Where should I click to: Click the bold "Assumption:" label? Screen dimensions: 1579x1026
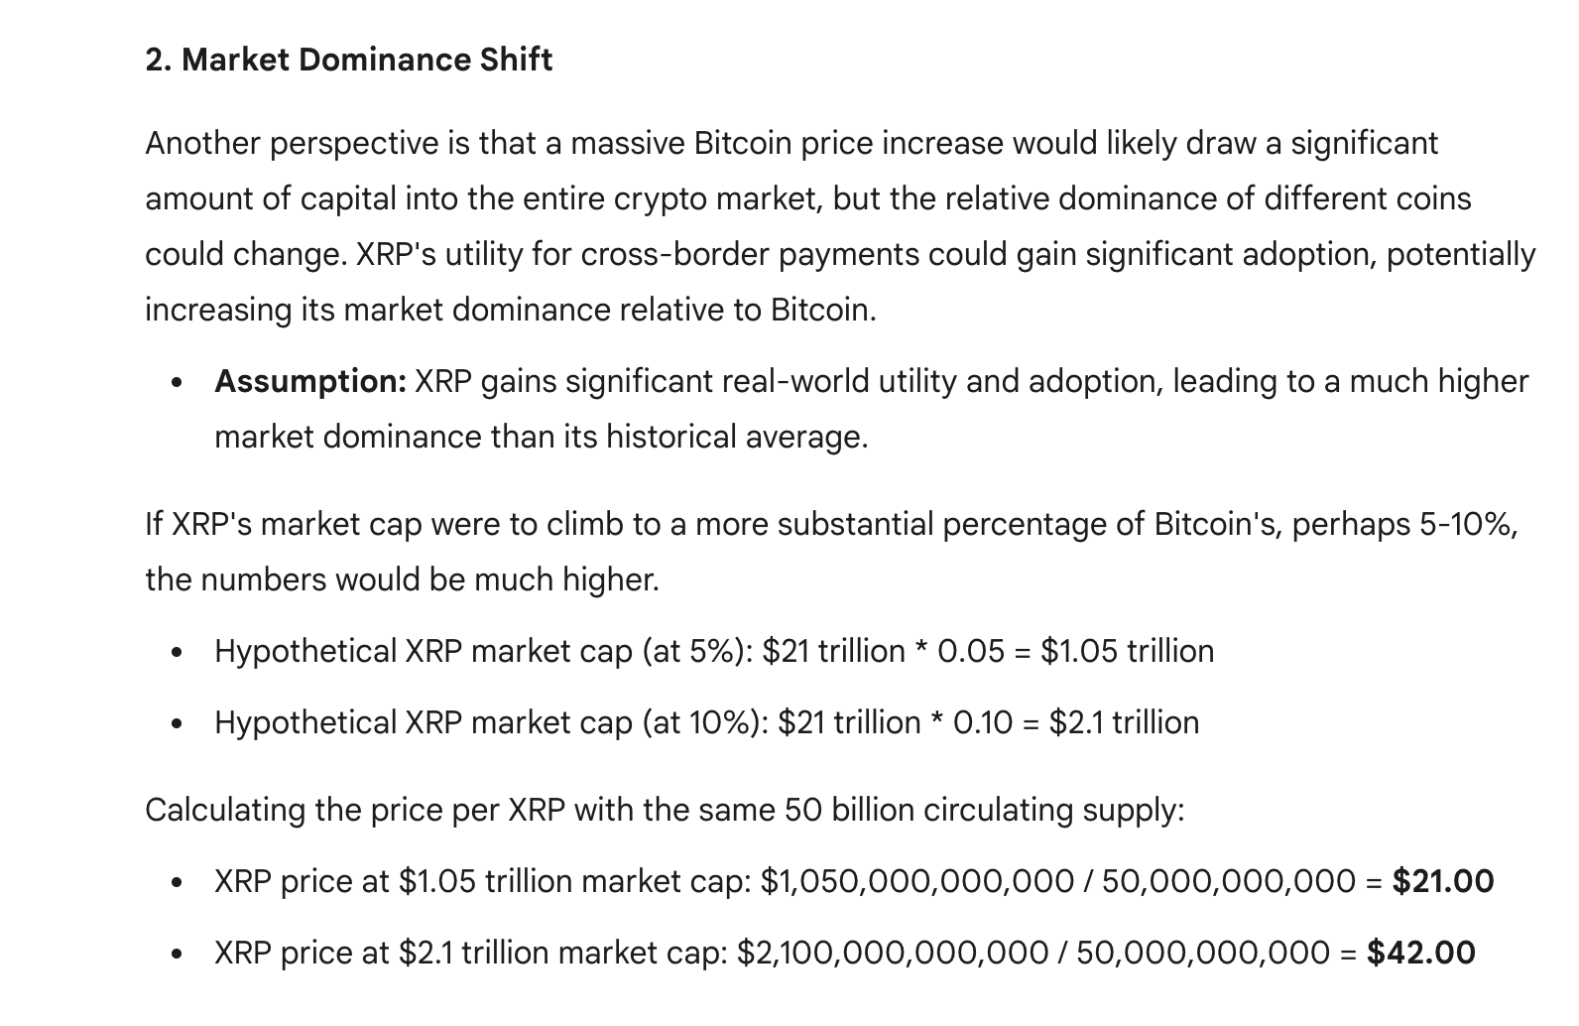pos(309,381)
